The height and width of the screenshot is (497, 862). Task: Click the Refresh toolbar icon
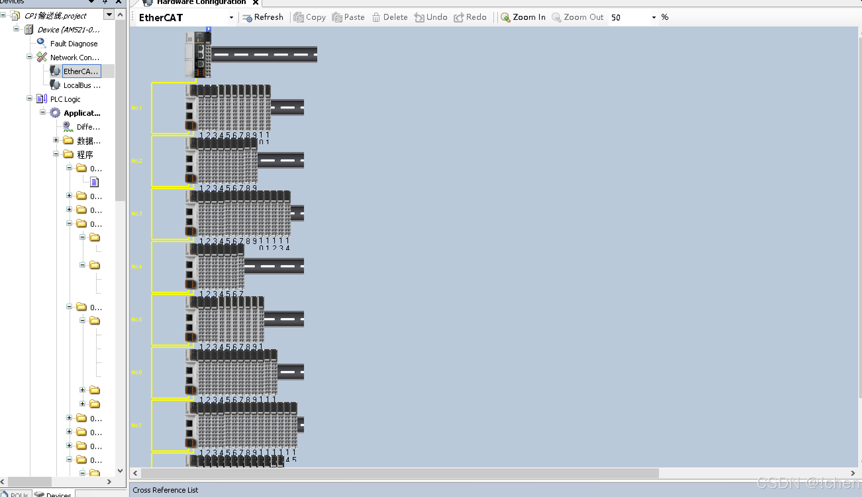[247, 18]
